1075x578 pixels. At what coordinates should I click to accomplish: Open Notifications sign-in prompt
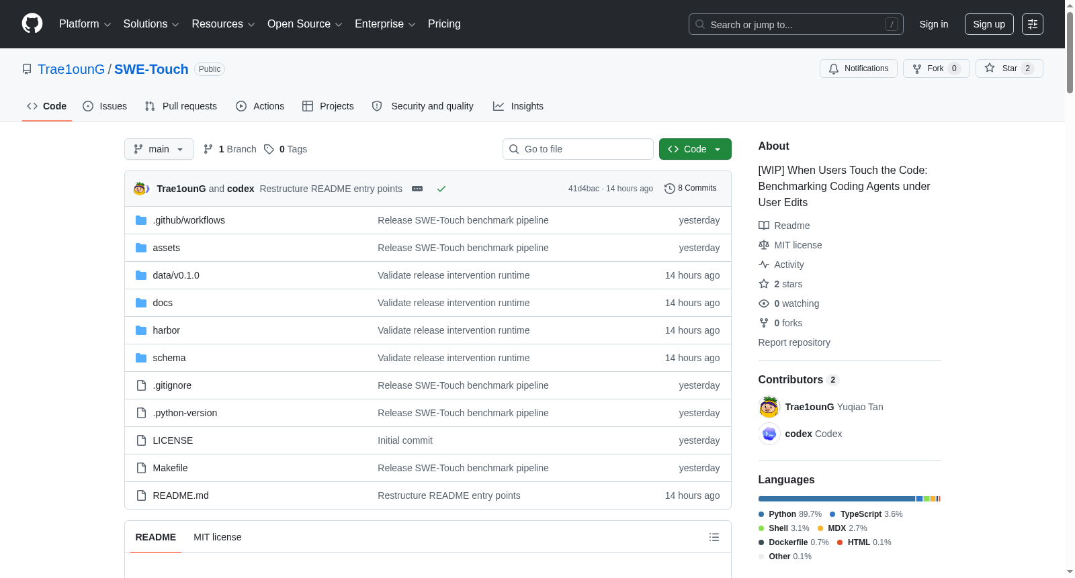tap(859, 68)
